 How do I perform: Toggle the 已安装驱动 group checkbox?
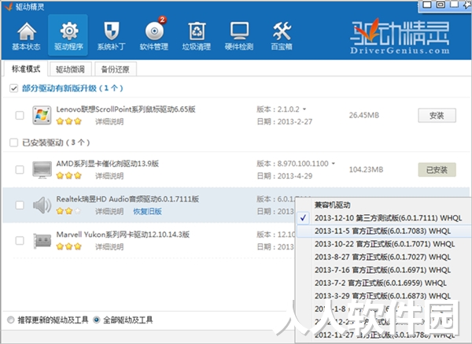[13, 142]
